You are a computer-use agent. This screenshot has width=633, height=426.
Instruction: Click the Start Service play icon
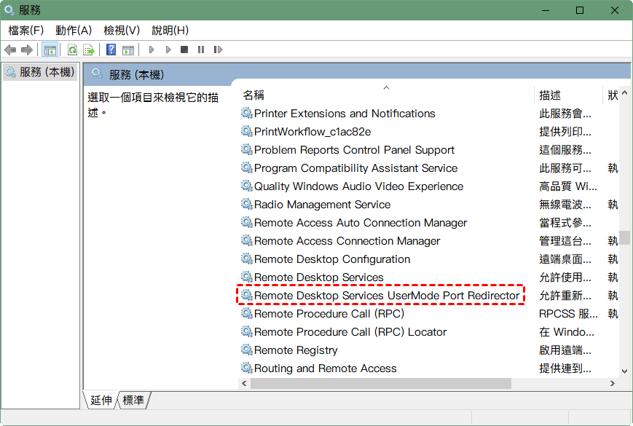point(152,50)
